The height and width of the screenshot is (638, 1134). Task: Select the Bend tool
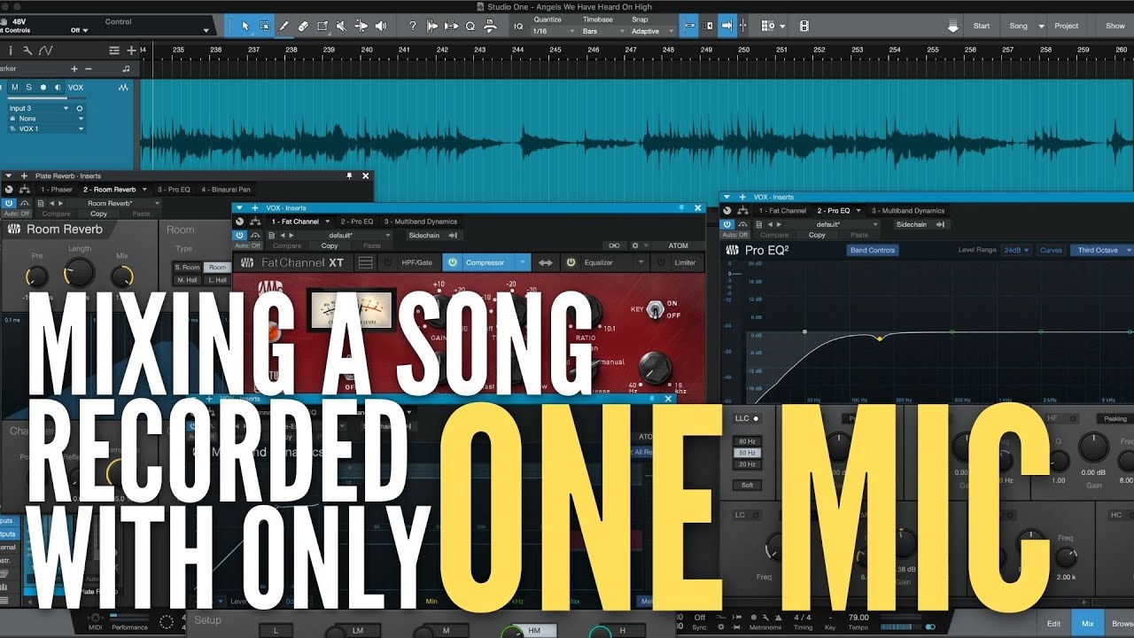361,26
